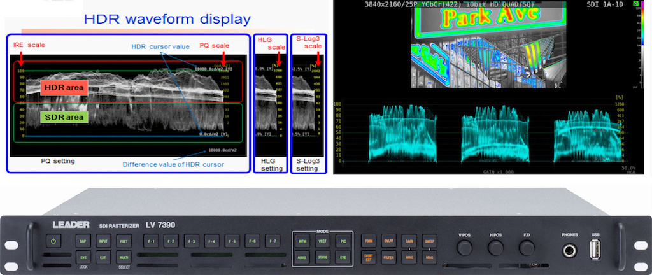Viewport: 652px width, 275px height.
Task: Click the Difference value of HDR cursor label
Action: tap(173, 164)
